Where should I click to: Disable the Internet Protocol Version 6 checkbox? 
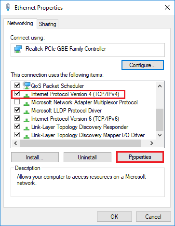coord(17,118)
